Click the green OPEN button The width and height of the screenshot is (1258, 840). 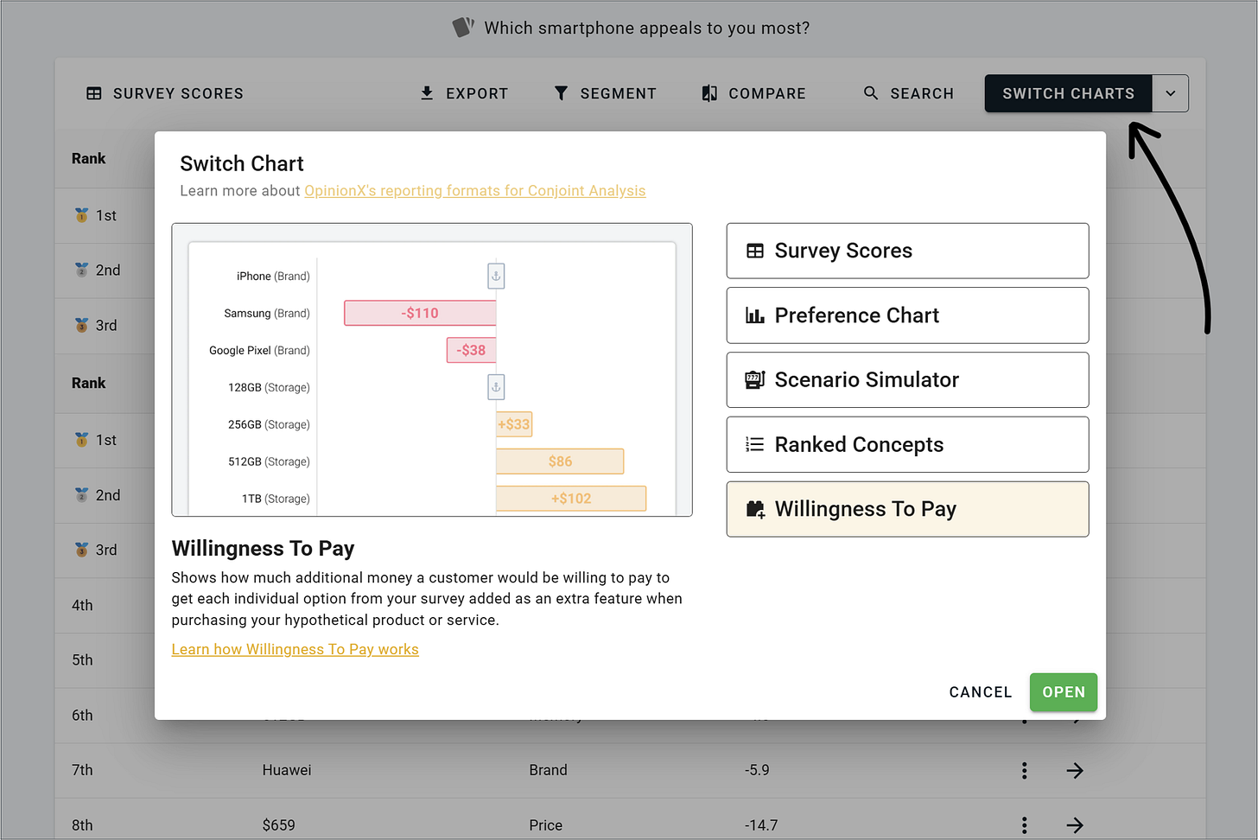(x=1064, y=692)
